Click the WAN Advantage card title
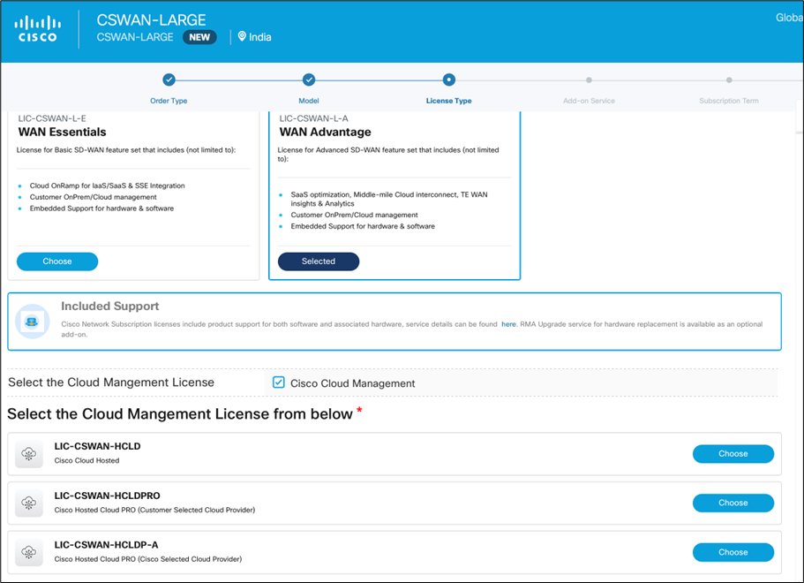The image size is (804, 583). click(325, 132)
